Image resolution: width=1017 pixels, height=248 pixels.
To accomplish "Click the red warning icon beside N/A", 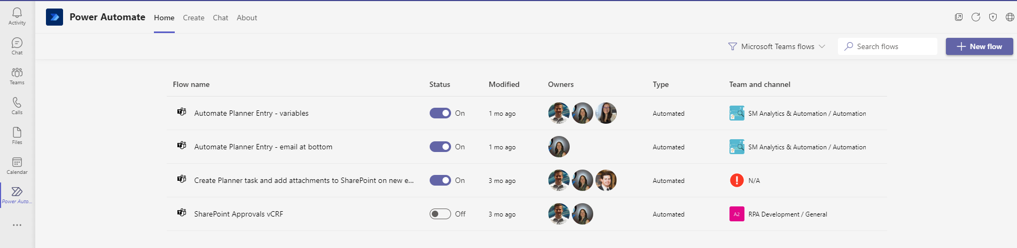I will coord(736,180).
